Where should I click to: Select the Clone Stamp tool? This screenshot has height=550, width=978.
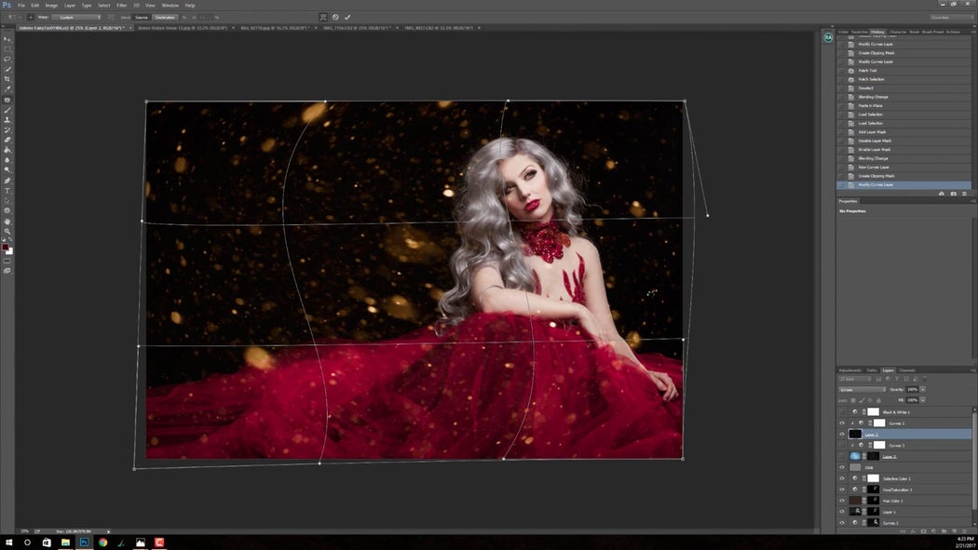[x=7, y=122]
